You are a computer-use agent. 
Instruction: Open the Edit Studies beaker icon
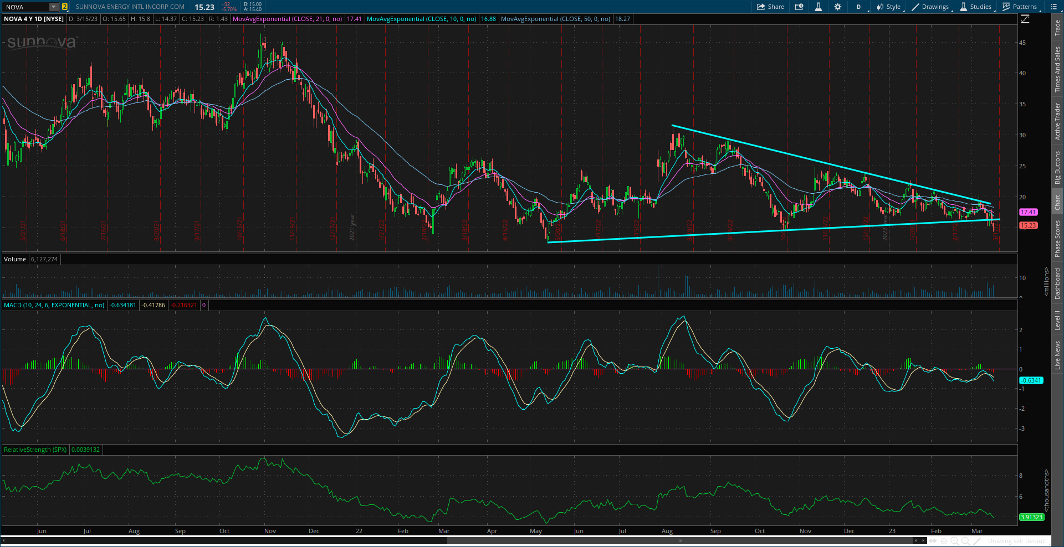(x=818, y=7)
